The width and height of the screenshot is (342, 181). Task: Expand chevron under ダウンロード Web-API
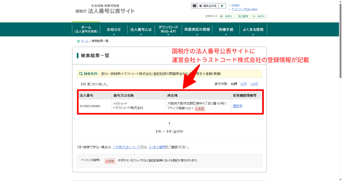pos(168,34)
